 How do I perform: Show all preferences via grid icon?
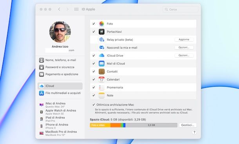(x=76, y=9)
